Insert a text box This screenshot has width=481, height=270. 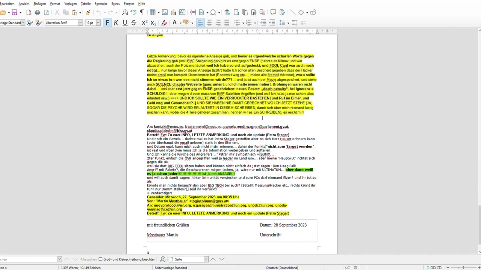pos(182,12)
